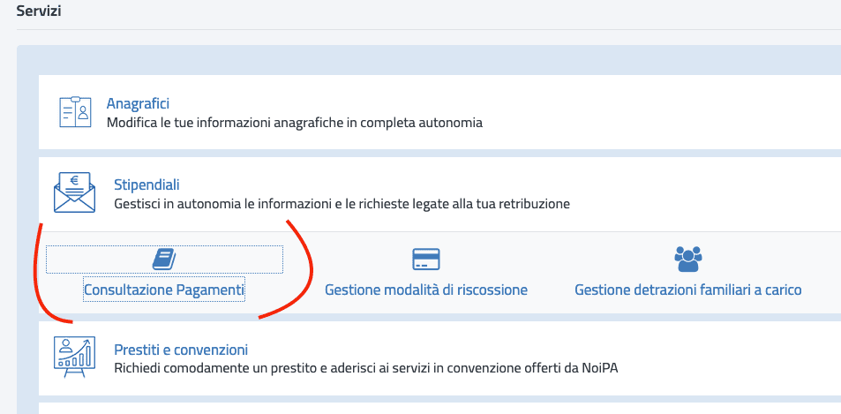Collapse the Stipendiali section title
Image resolution: width=841 pixels, height=414 pixels.
click(146, 184)
